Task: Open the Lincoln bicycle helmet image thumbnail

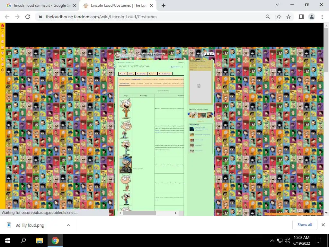Action: pyautogui.click(x=126, y=165)
